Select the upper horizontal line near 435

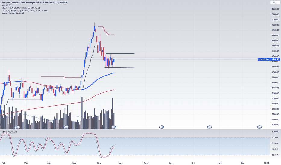tap(120, 53)
